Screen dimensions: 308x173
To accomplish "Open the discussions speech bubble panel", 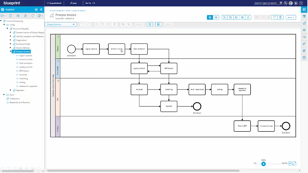I will click(304, 37).
